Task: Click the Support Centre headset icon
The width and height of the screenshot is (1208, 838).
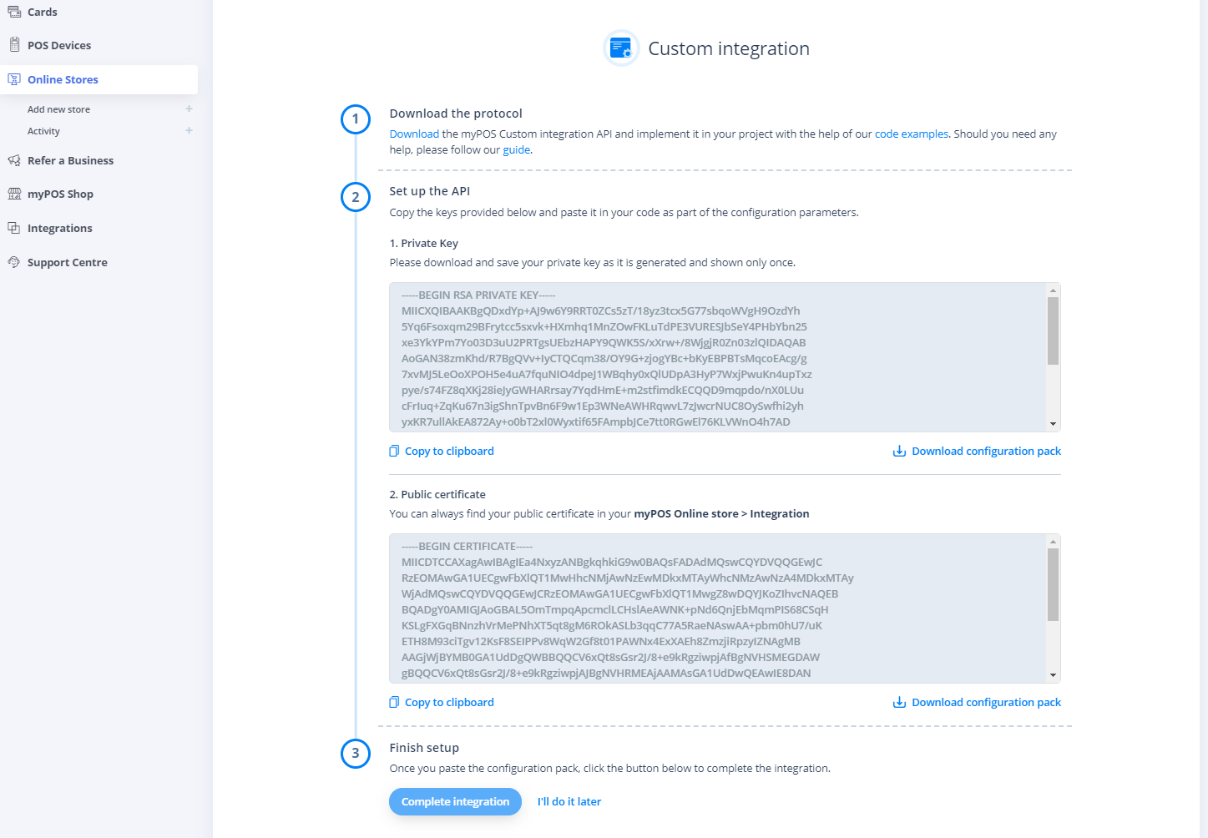Action: [14, 262]
